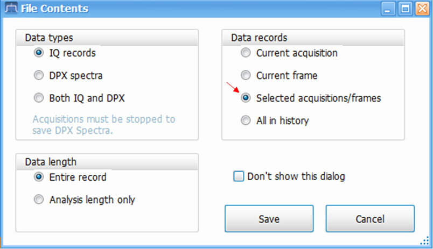Pick Current acquisition data record
The image size is (433, 249).
point(246,53)
